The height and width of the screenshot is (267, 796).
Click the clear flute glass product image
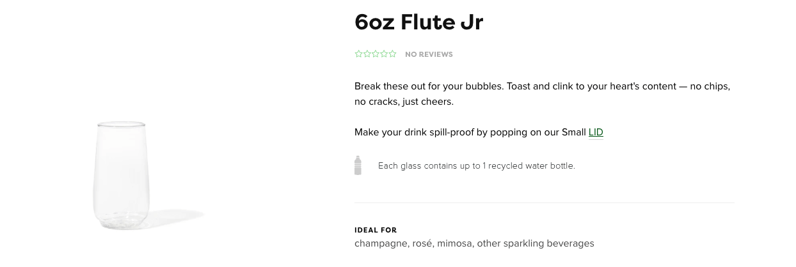122,176
